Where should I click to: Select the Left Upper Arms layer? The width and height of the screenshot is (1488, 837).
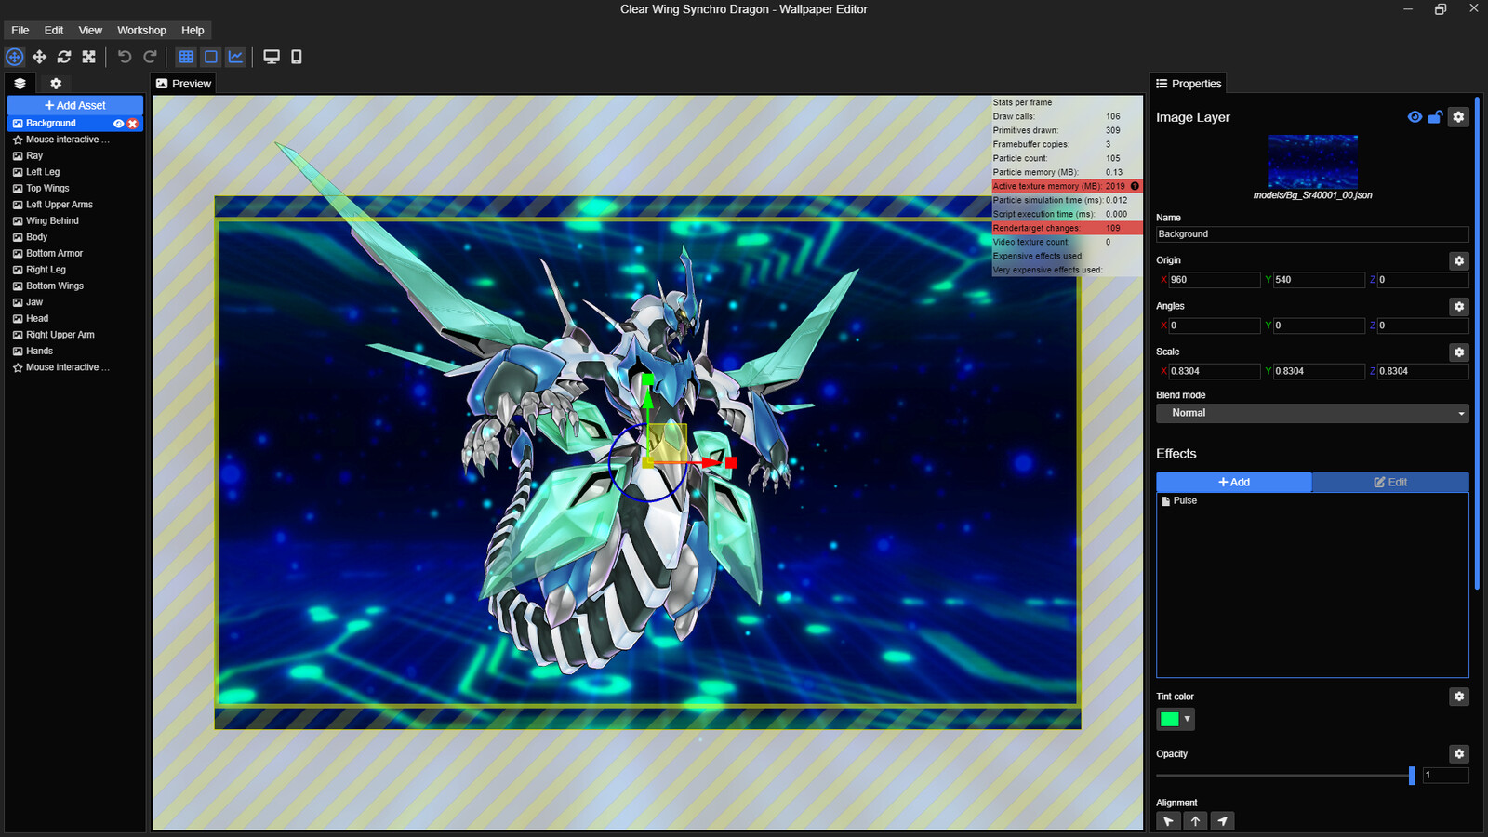click(x=74, y=205)
